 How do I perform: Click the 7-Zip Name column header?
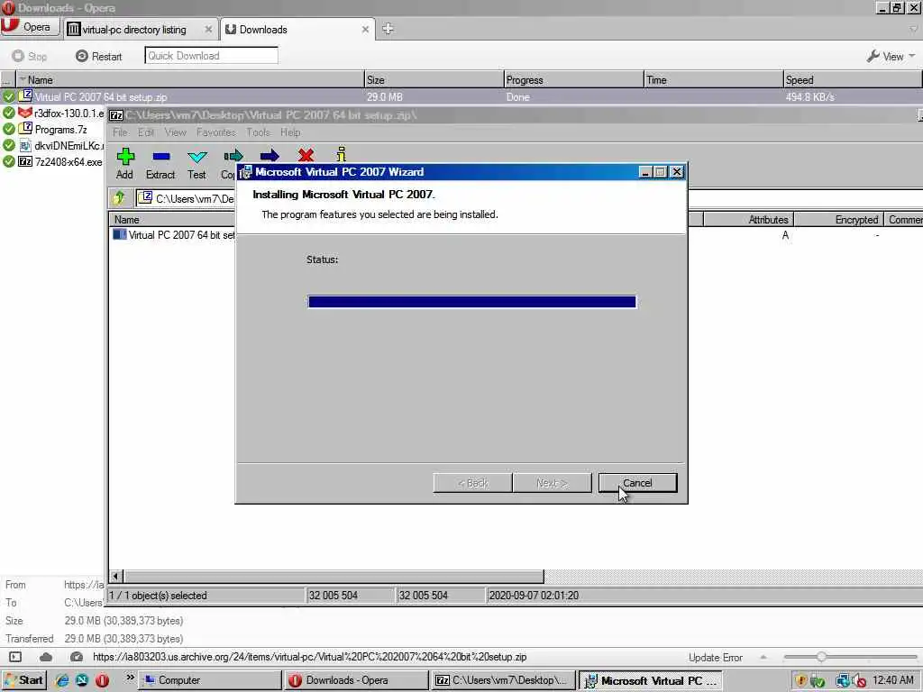[172, 220]
